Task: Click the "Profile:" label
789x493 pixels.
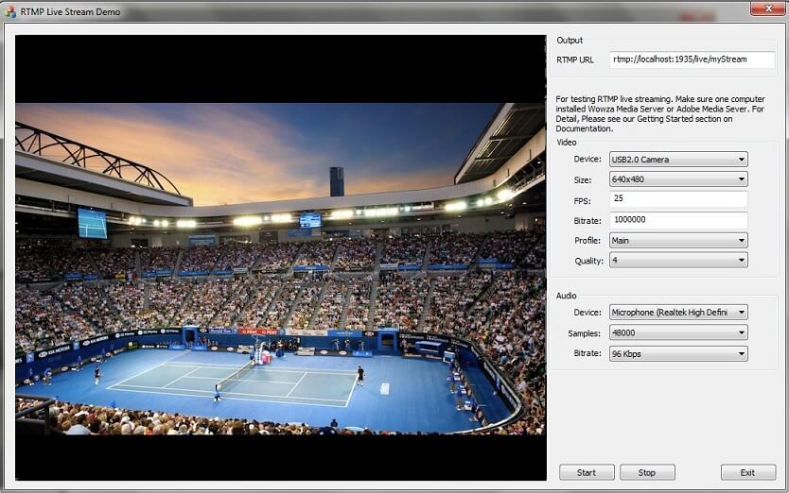Action: coord(587,240)
